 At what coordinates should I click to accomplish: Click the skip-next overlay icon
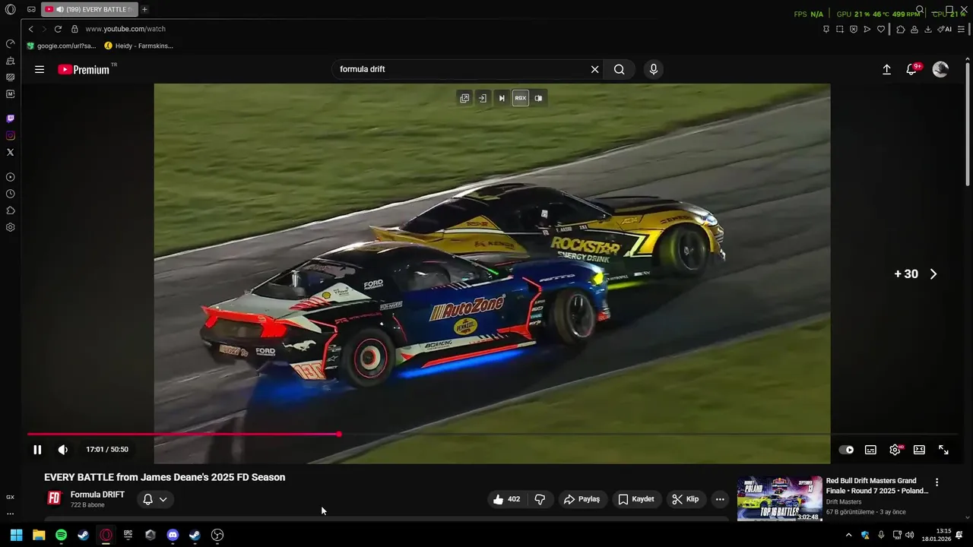click(502, 98)
